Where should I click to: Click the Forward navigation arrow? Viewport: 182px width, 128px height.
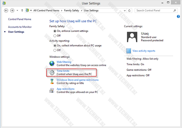12,10
